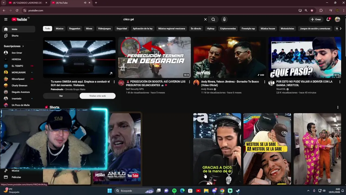Click the search magnifier button

[x=213, y=19]
